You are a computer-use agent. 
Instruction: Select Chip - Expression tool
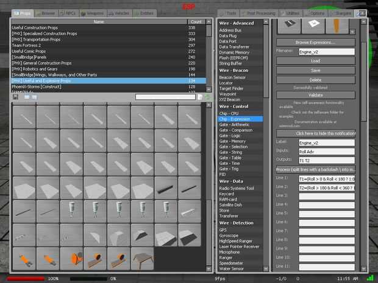pyautogui.click(x=240, y=119)
